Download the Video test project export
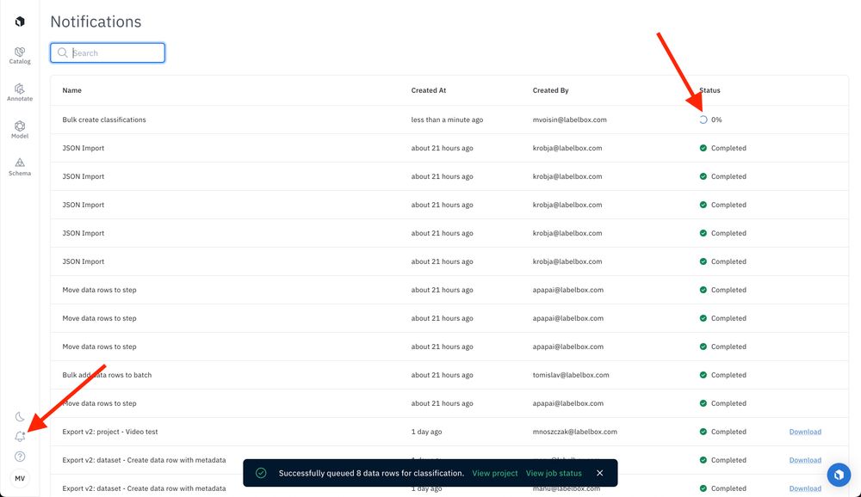 [804, 432]
